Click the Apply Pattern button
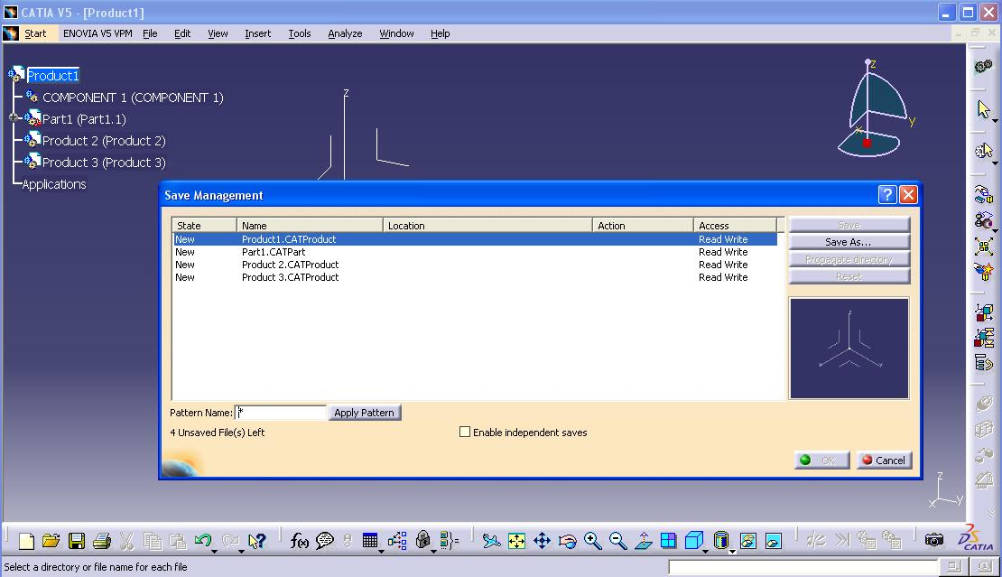 click(365, 413)
